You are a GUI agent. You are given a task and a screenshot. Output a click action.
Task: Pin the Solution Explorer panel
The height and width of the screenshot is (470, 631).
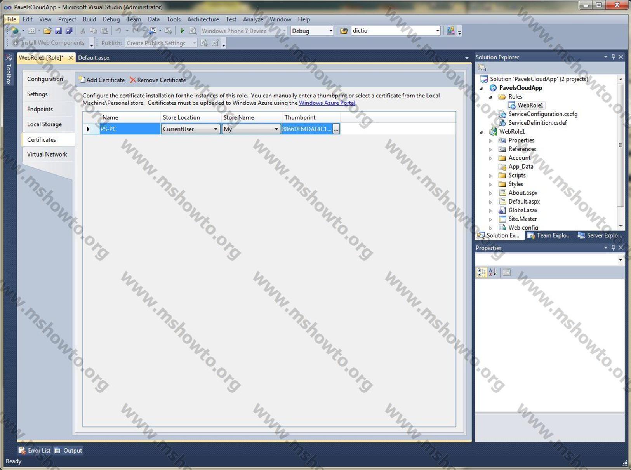pyautogui.click(x=613, y=57)
